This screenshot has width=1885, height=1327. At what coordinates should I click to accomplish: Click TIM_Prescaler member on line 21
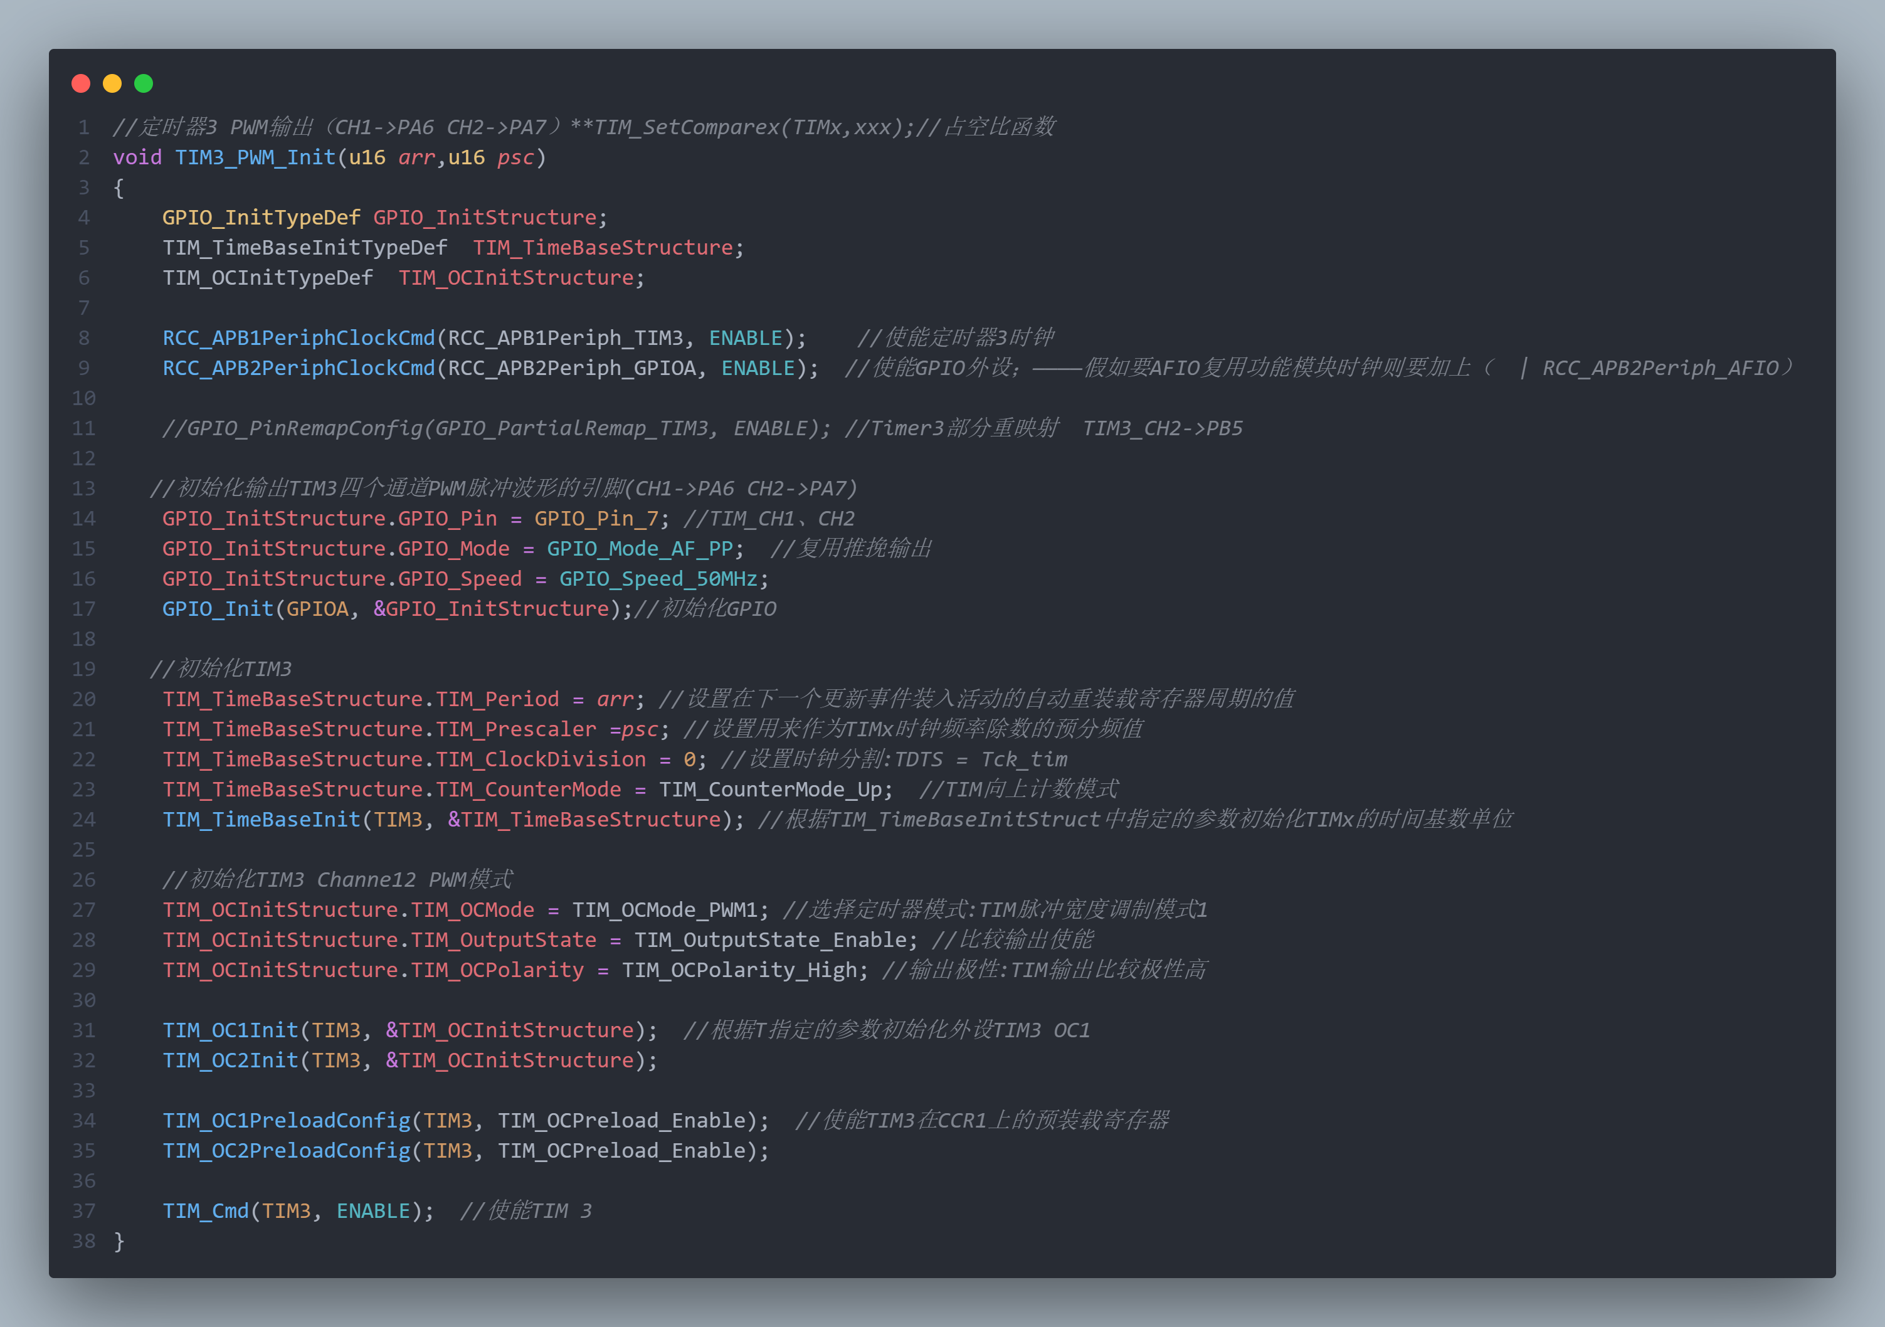click(x=515, y=729)
